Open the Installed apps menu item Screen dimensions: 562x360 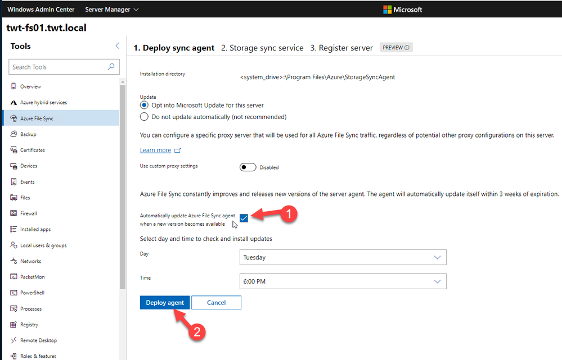61,229
